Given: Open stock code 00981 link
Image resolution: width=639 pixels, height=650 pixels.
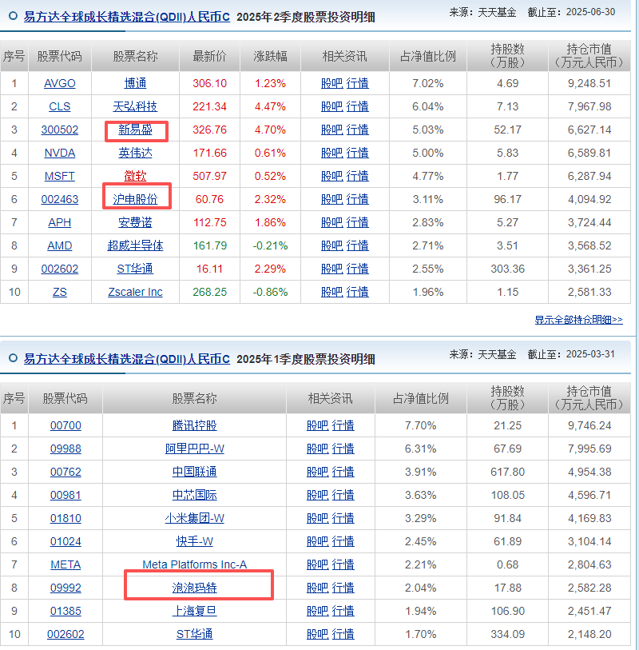Looking at the screenshot, I should click(65, 496).
